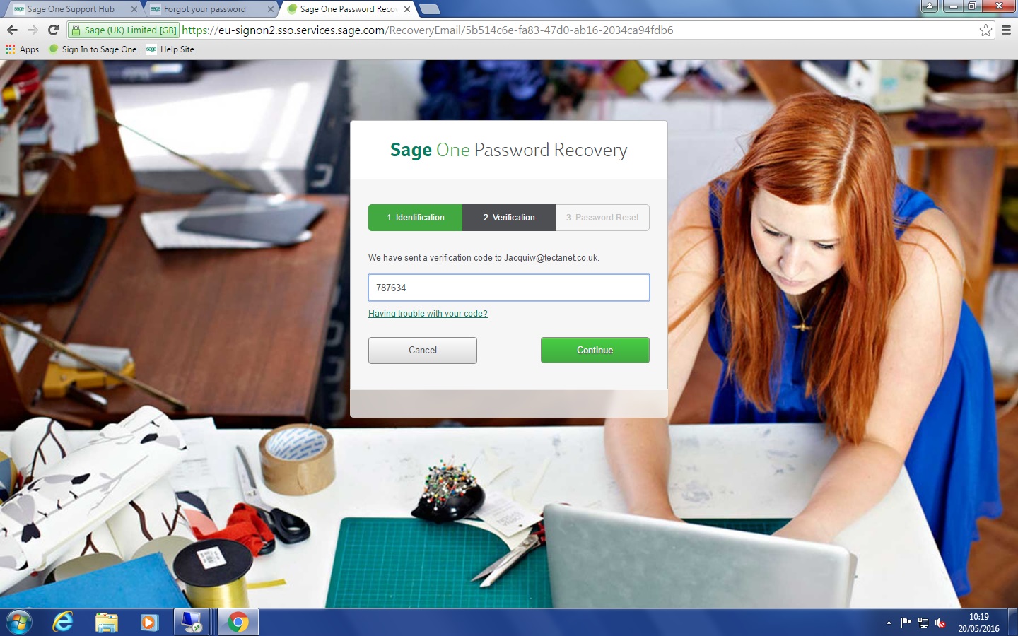The image size is (1018, 636).
Task: Close the Sage One Password Recovery tab
Action: [407, 9]
